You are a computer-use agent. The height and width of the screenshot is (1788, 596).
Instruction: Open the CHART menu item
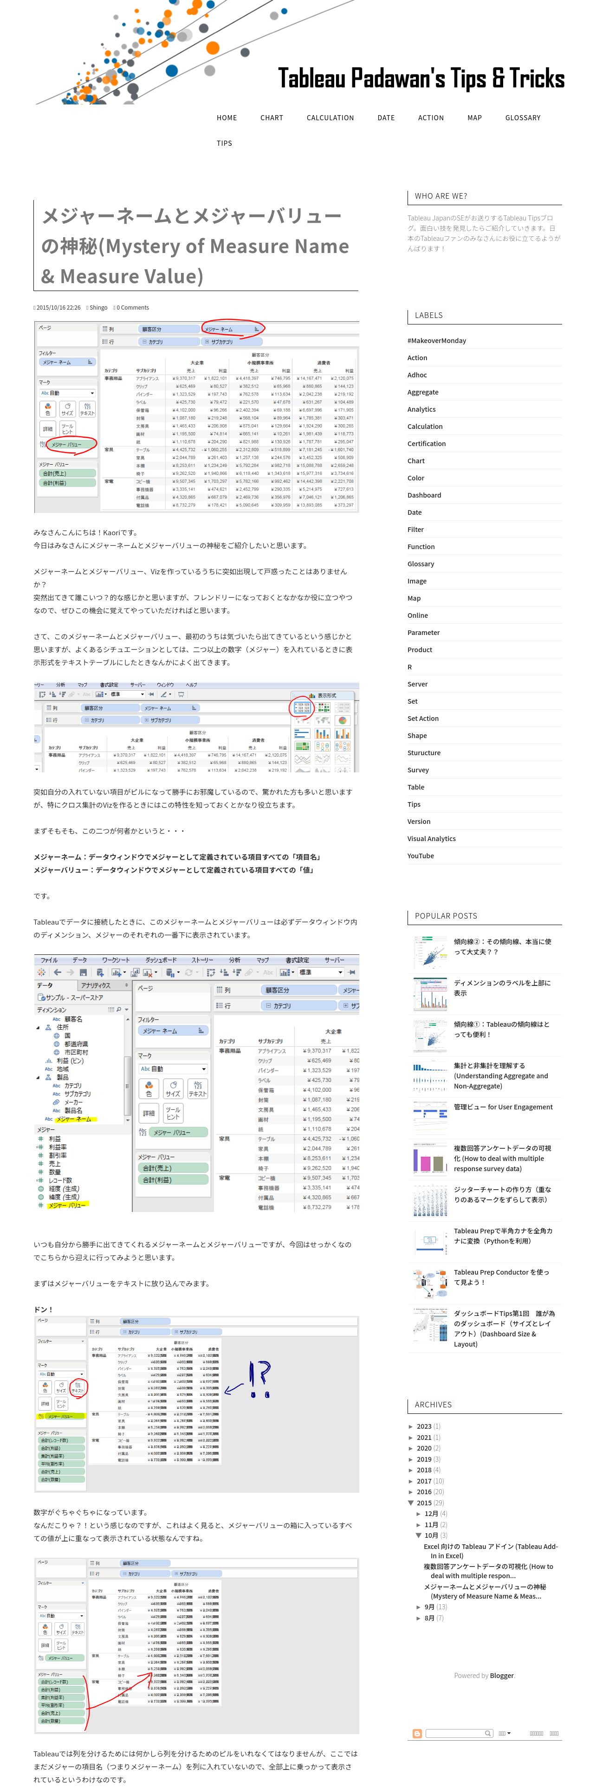[x=272, y=118]
